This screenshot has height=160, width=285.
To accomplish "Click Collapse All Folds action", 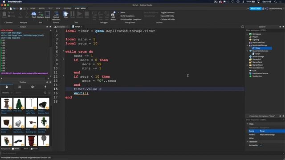I will pos(167,19).
